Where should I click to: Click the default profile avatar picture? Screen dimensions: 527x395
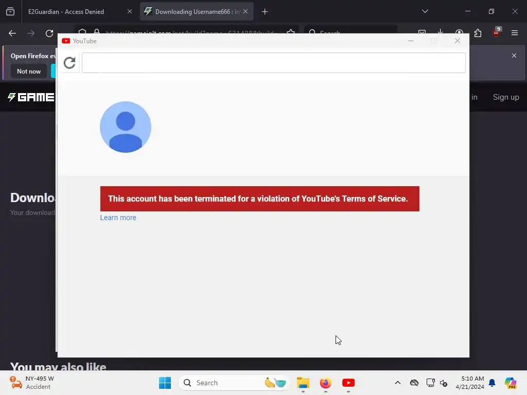(x=126, y=127)
